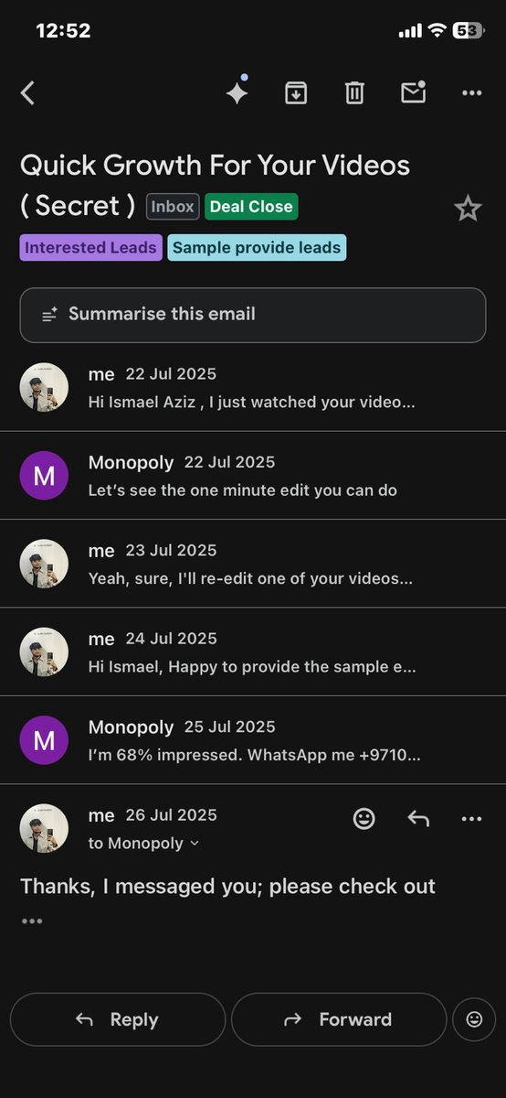Tap the back arrow icon
The width and height of the screenshot is (506, 1098).
tap(27, 92)
